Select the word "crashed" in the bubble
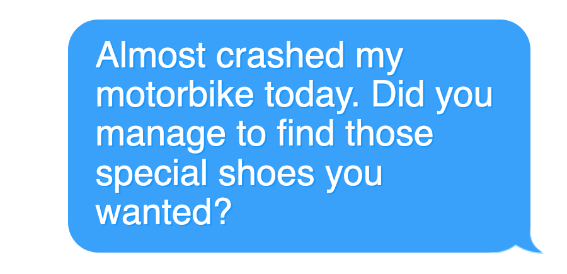This screenshot has height=274, width=567. pos(280,55)
